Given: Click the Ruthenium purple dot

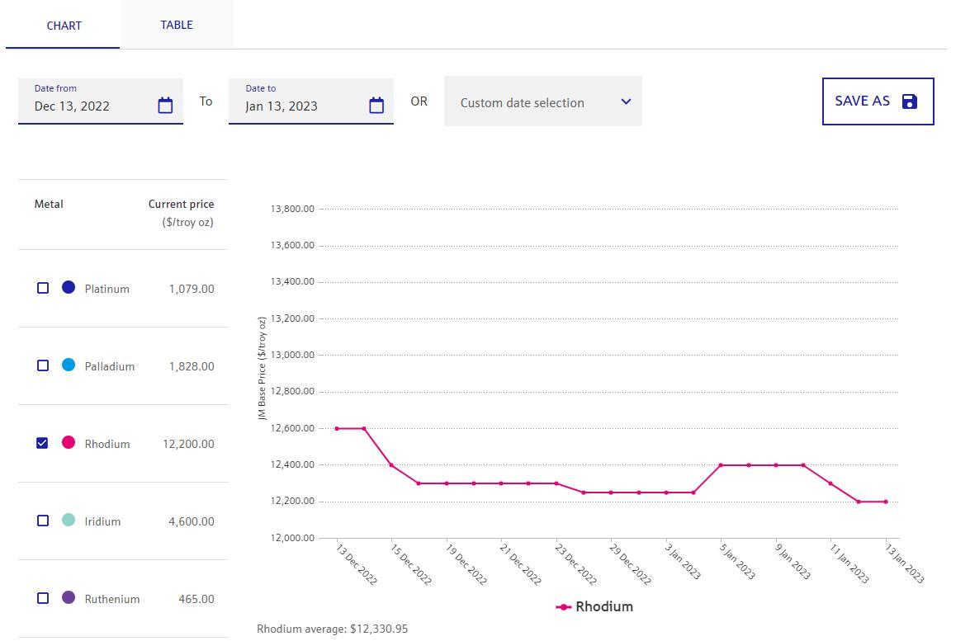Looking at the screenshot, I should tap(69, 597).
